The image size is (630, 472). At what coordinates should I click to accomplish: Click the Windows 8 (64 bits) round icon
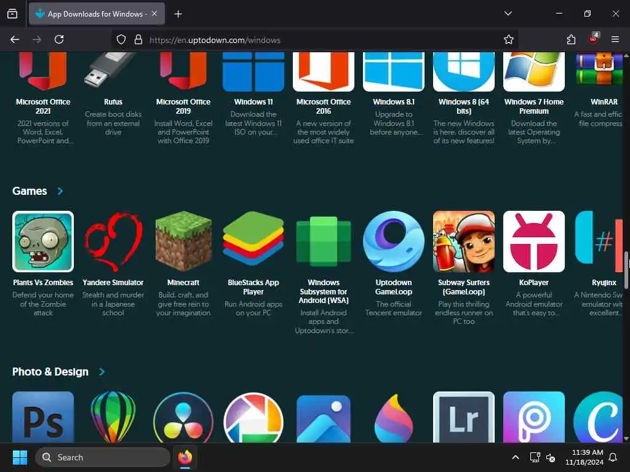(464, 71)
